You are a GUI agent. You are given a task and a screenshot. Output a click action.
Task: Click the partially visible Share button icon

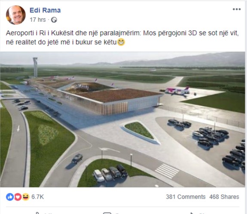point(192,213)
